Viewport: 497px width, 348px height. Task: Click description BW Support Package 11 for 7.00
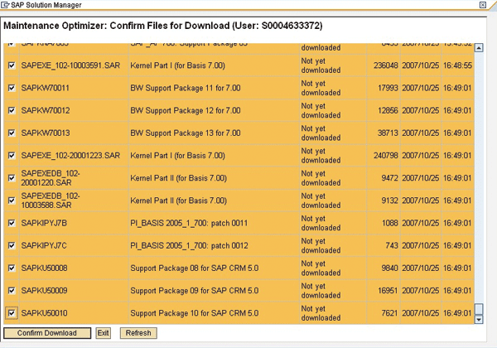click(x=186, y=88)
